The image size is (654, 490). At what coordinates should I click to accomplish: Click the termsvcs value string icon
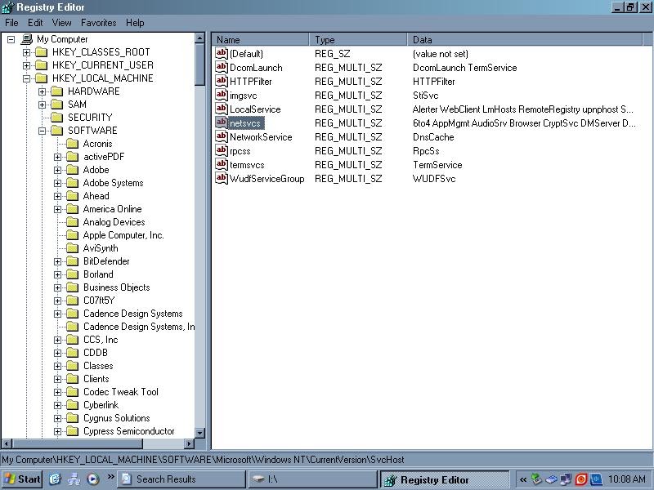pyautogui.click(x=222, y=164)
